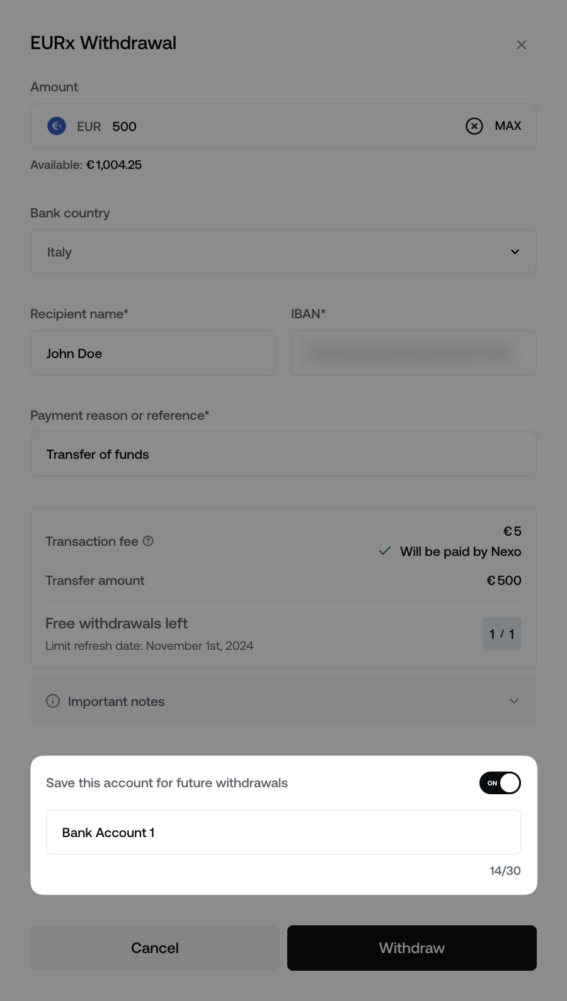Rename the Bank Account 1 label
This screenshot has height=1001, width=567.
(x=283, y=832)
